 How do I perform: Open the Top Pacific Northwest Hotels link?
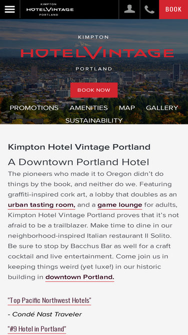click(x=50, y=300)
